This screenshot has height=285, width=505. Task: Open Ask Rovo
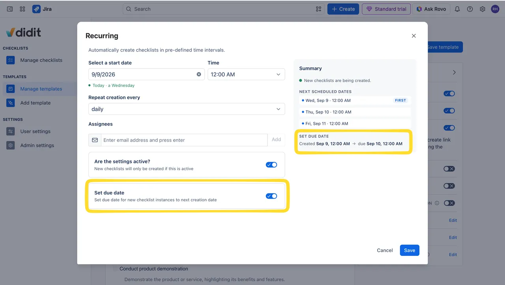tap(431, 9)
